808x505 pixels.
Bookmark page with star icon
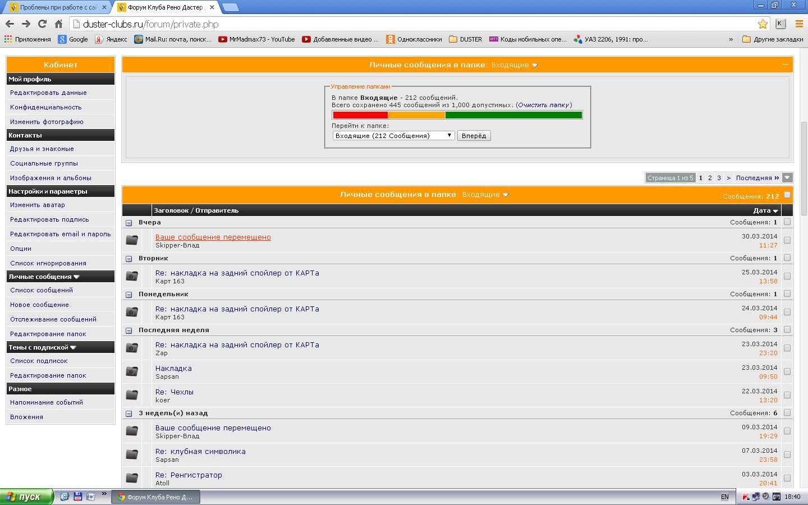tap(763, 24)
